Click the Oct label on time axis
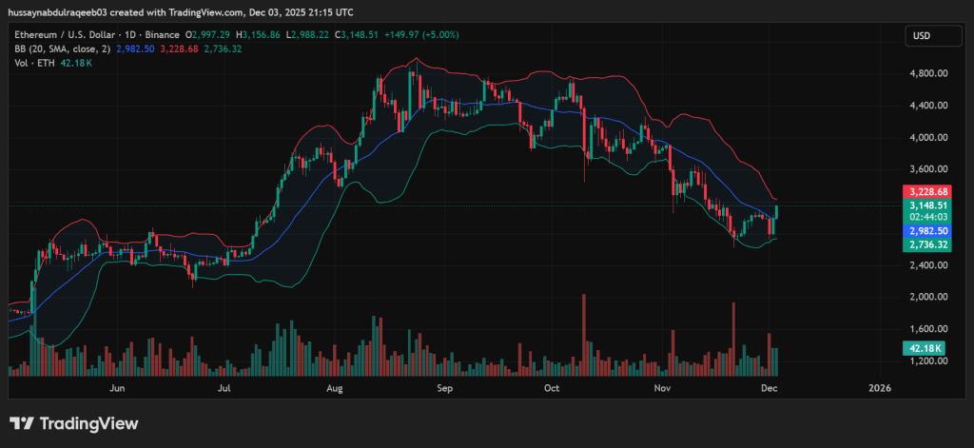This screenshot has width=974, height=448. click(x=552, y=388)
